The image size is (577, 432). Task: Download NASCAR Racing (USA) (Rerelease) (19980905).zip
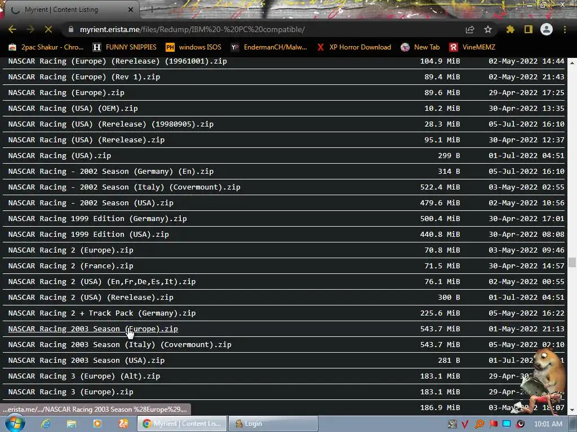[x=111, y=124]
